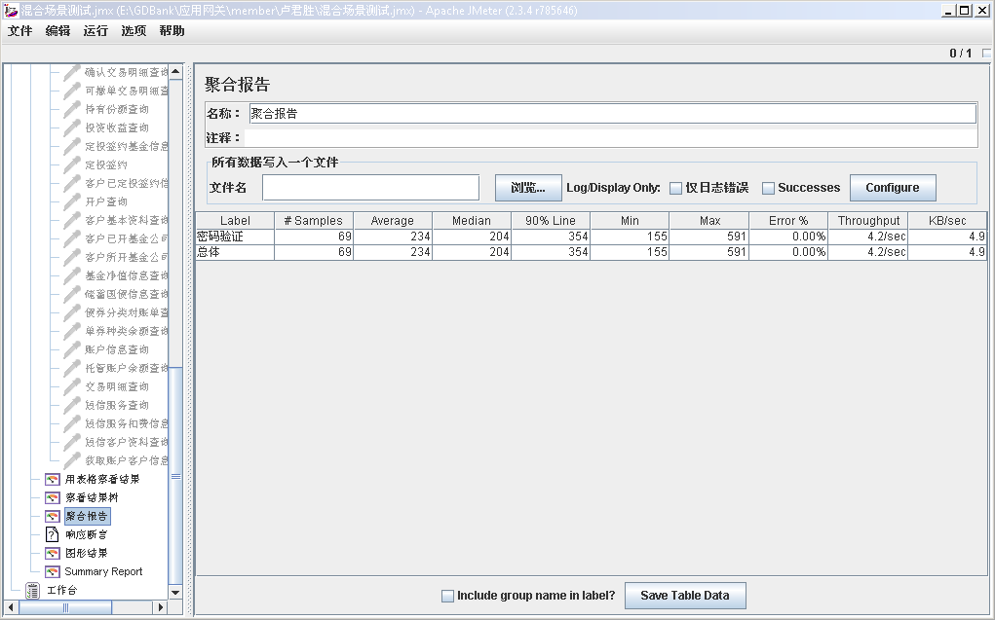Click the sampler icon beside 客户所开基金公司
Viewport: 995px width, 620px height.
tap(72, 257)
